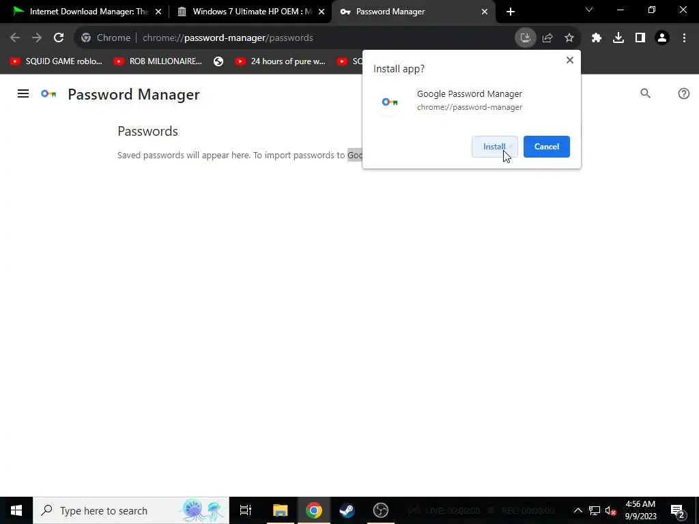Click the Type here to search box
The height and width of the screenshot is (524, 699).
[131, 510]
